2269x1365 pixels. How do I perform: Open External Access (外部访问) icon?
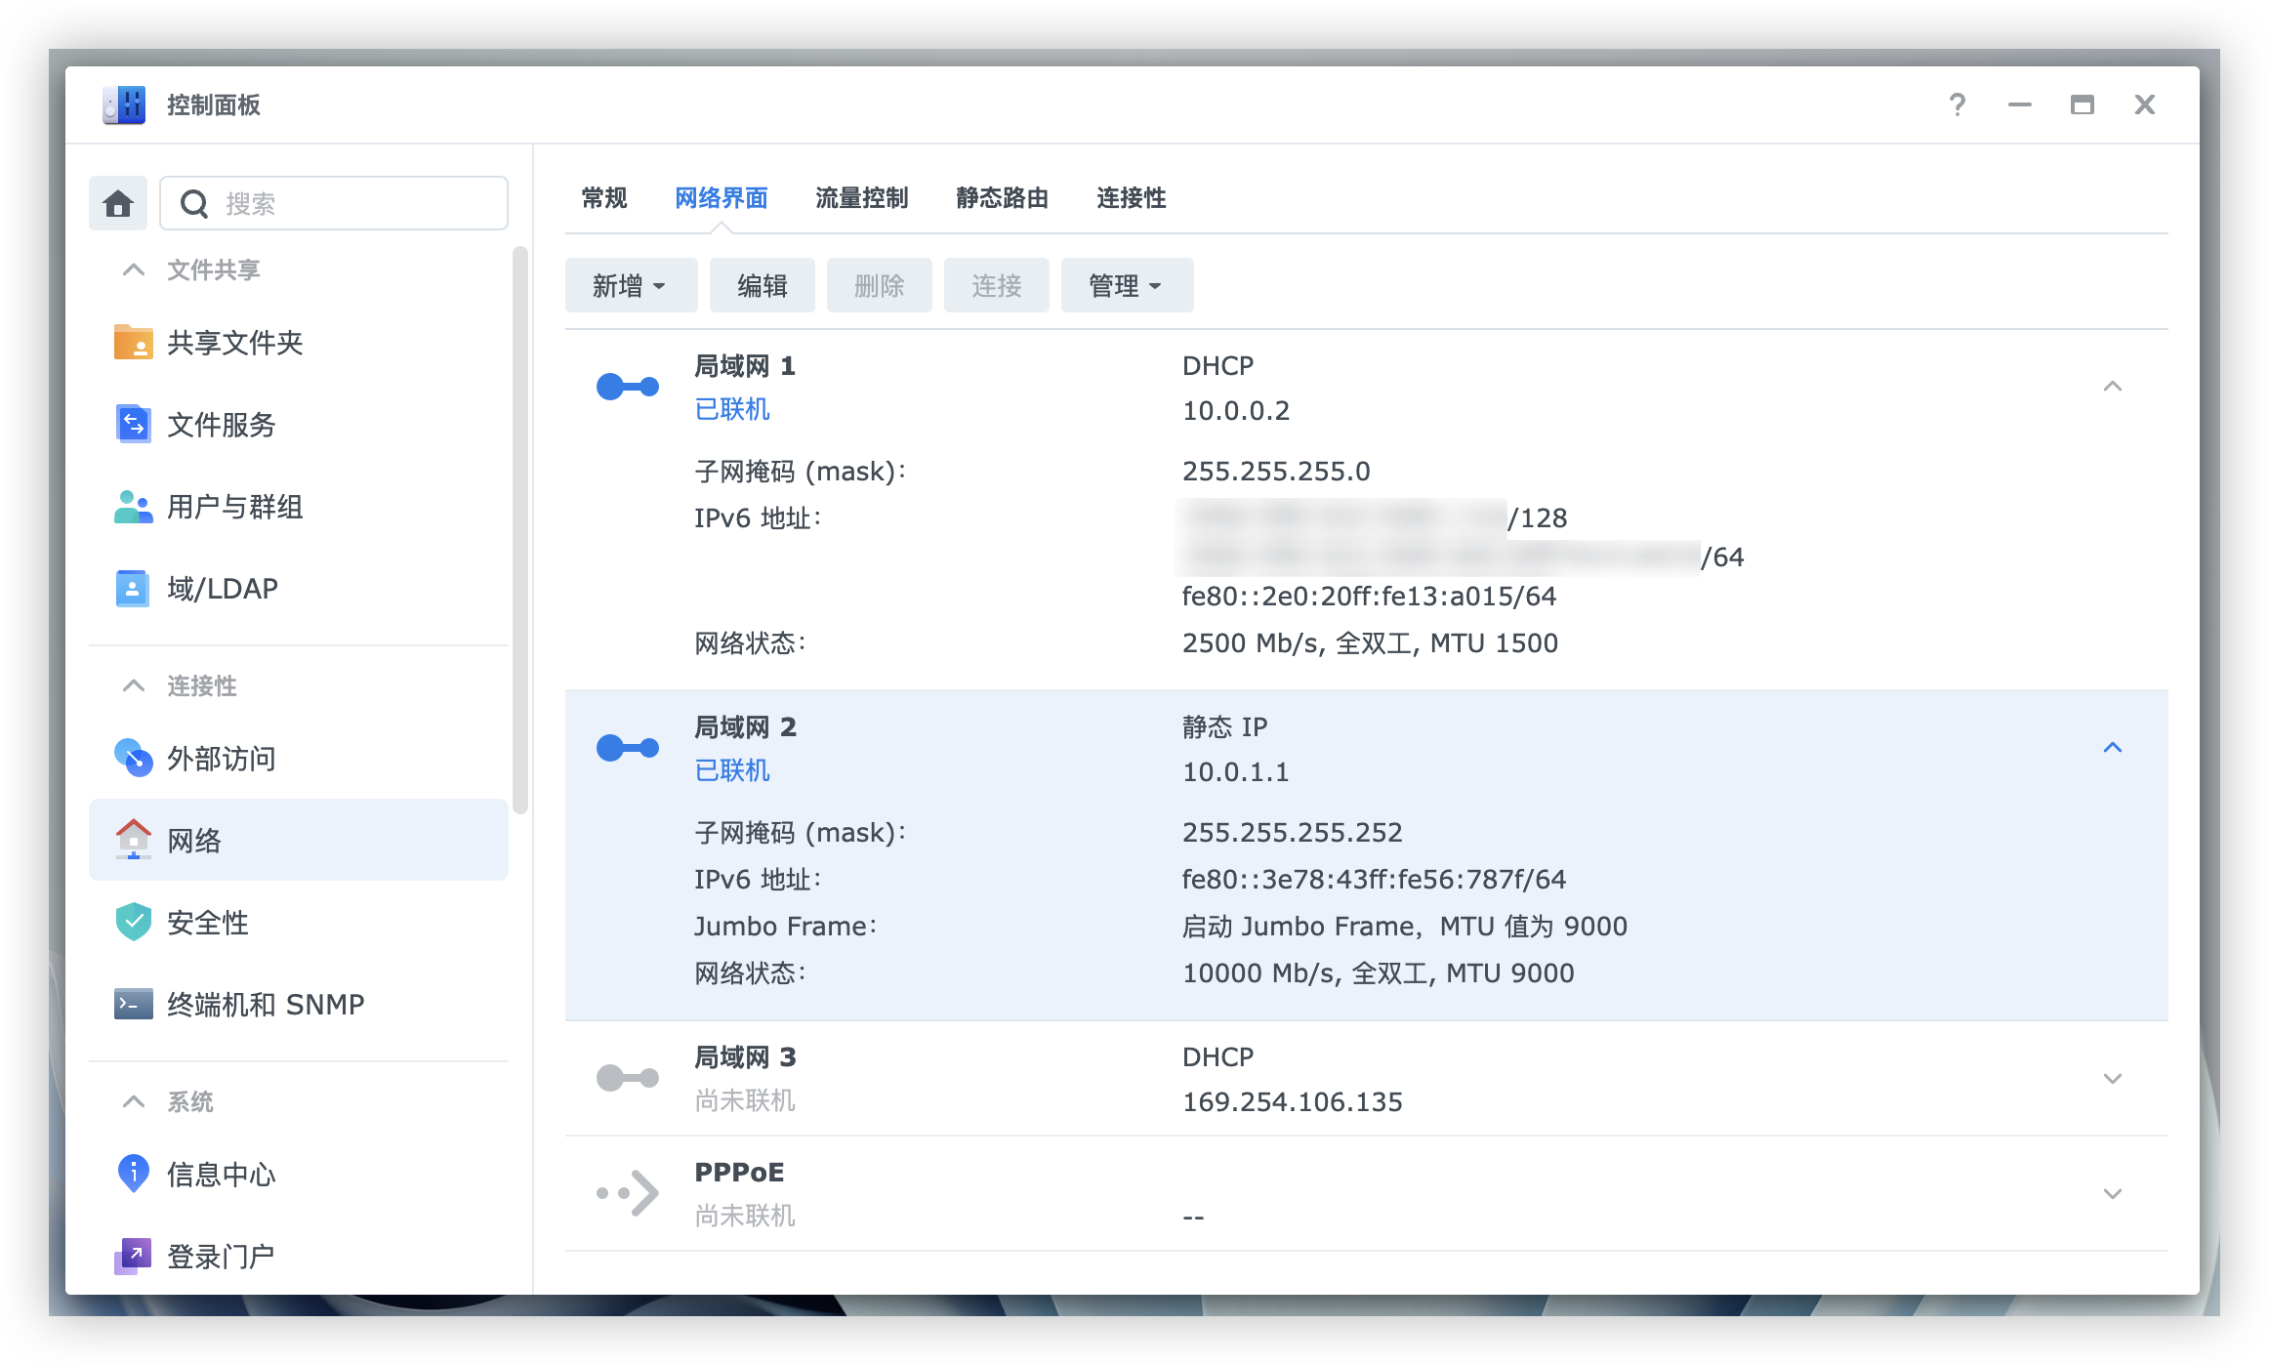(x=133, y=759)
